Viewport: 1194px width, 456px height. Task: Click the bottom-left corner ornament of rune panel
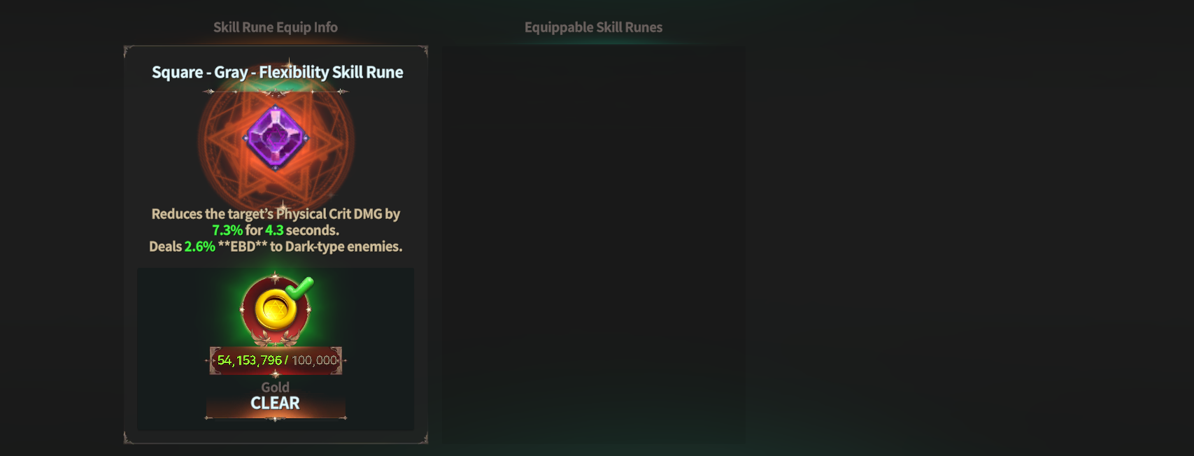pos(128,439)
